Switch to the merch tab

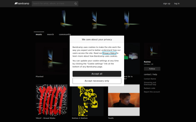tap(50, 34)
